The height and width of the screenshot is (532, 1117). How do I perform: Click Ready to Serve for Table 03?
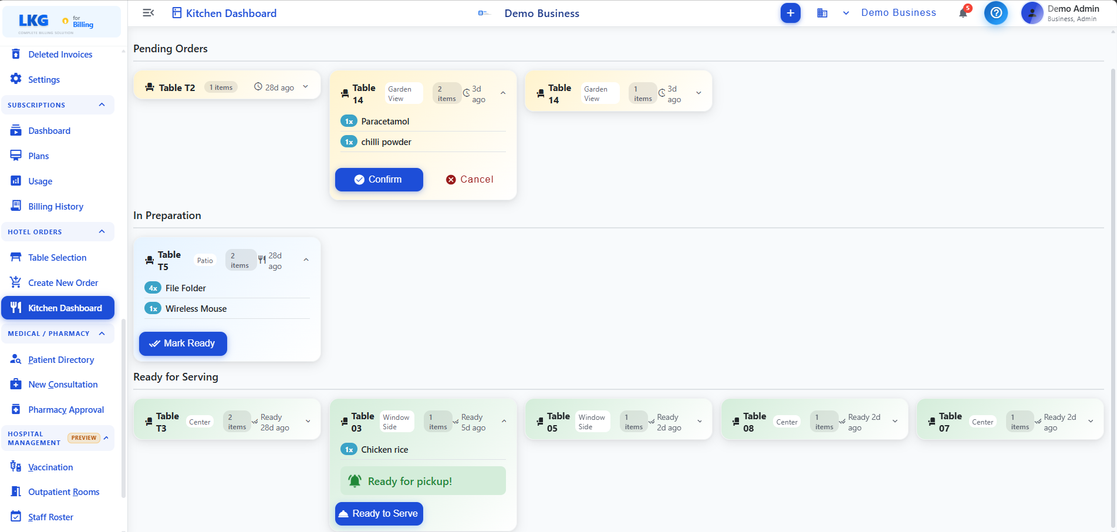point(379,514)
